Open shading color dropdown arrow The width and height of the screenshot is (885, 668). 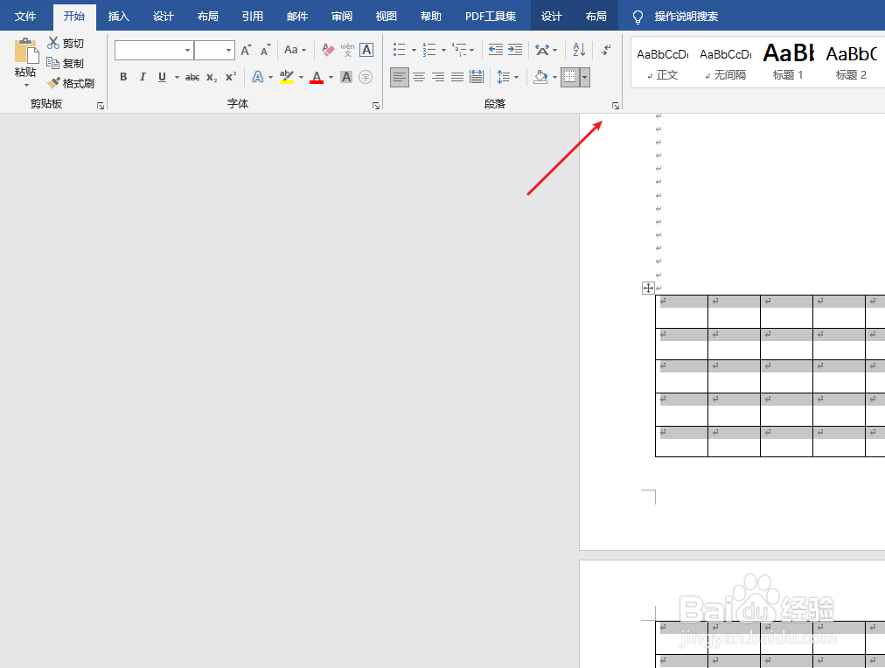[554, 77]
